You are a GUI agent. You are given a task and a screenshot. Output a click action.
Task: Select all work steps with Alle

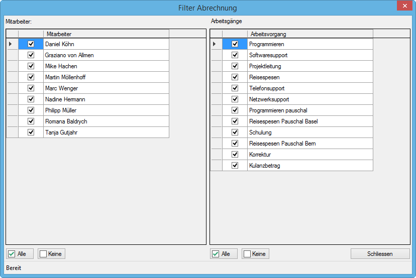(x=224, y=254)
